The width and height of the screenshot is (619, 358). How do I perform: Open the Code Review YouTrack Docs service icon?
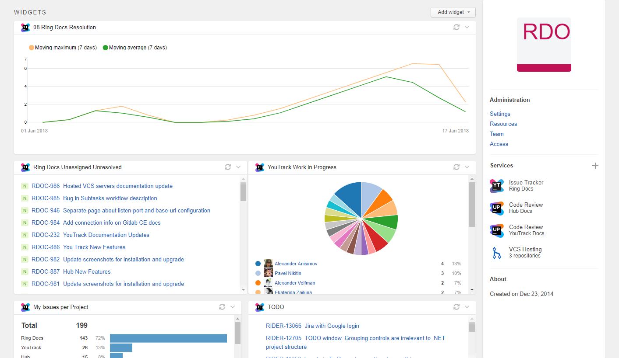pyautogui.click(x=497, y=230)
